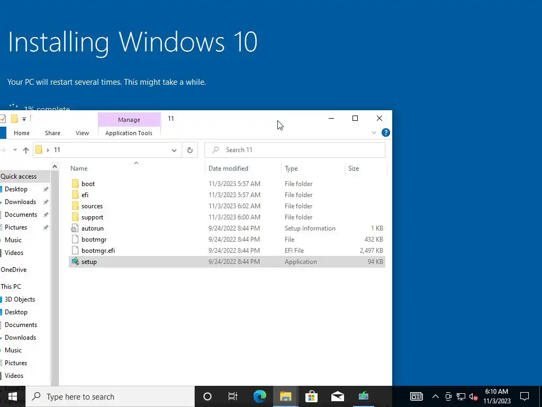
Task: Open File Explorer taskbar icon
Action: [285, 396]
